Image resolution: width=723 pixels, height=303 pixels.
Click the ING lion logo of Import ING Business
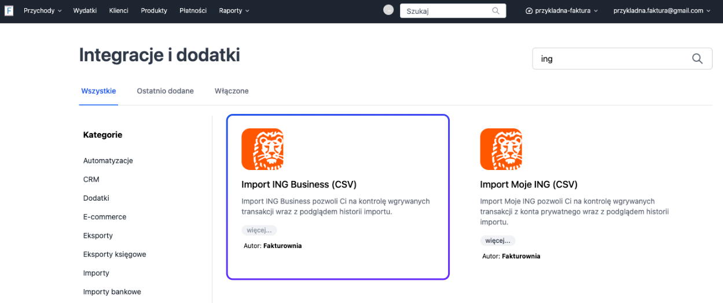(262, 149)
